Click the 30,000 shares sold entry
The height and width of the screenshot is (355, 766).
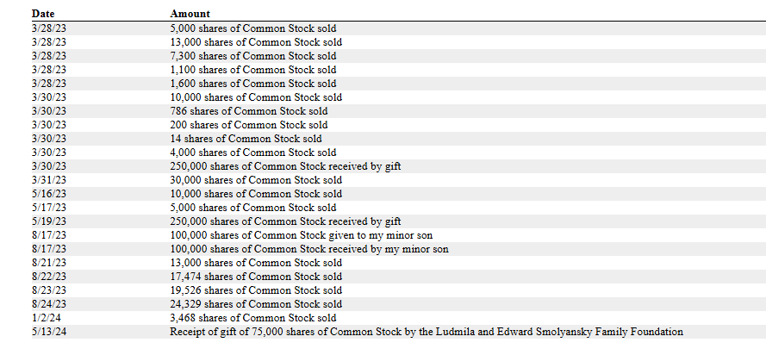[x=256, y=180]
